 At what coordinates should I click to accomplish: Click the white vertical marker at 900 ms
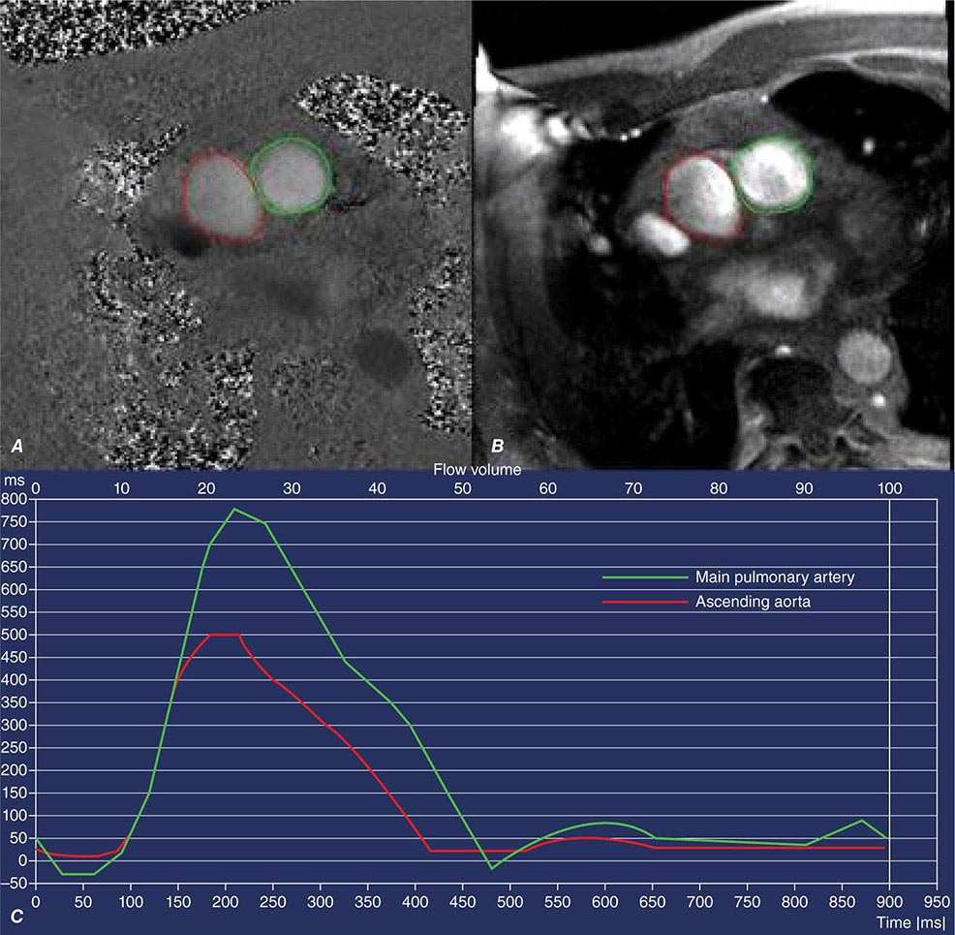pos(889,678)
